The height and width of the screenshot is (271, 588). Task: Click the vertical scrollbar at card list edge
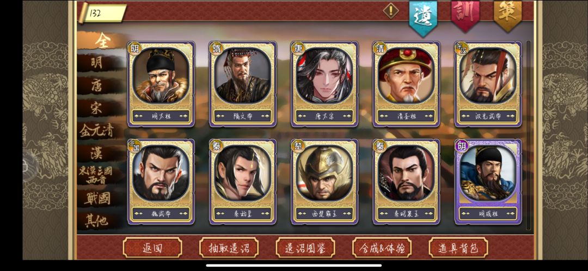(x=528, y=135)
